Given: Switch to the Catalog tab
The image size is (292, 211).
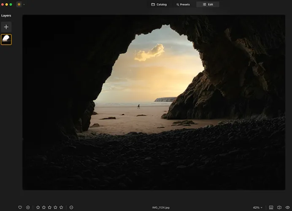Looking at the screenshot, I should pyautogui.click(x=159, y=4).
